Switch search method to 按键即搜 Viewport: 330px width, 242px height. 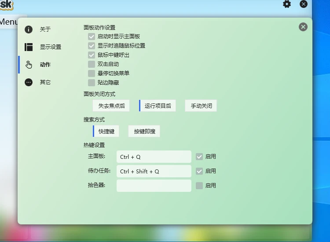tap(144, 131)
